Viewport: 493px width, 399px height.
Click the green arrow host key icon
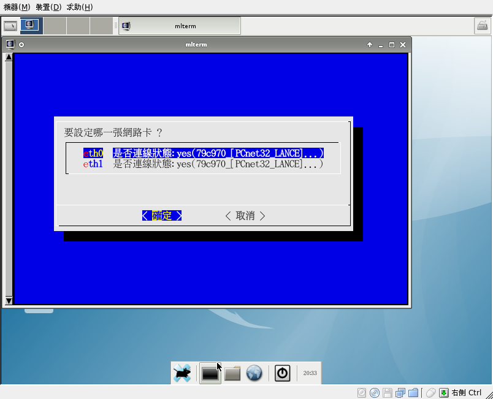click(x=443, y=393)
